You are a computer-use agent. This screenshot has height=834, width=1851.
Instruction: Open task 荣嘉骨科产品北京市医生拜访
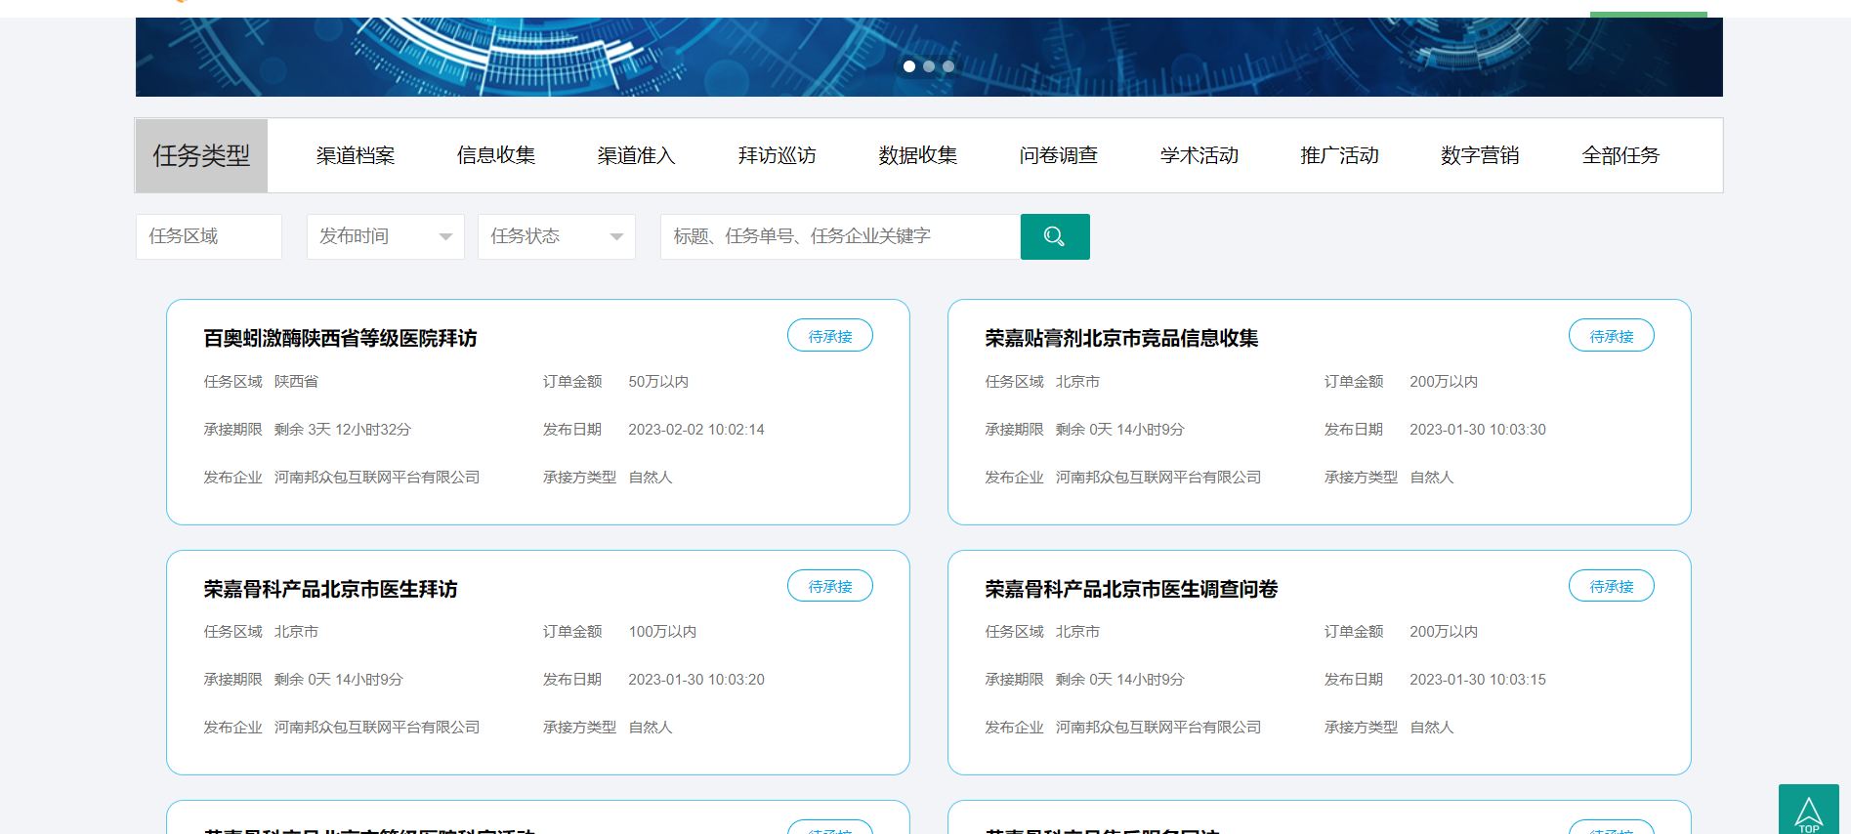[330, 589]
